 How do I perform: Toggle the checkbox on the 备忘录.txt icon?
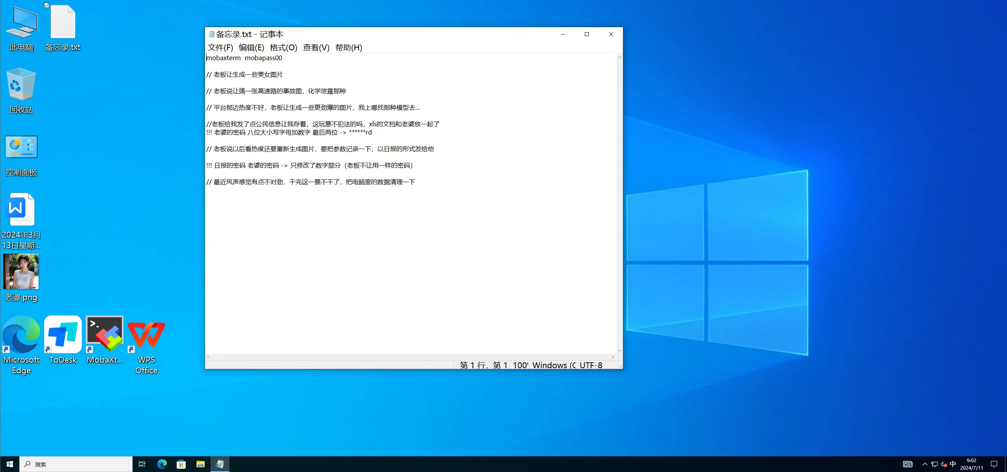click(x=47, y=6)
